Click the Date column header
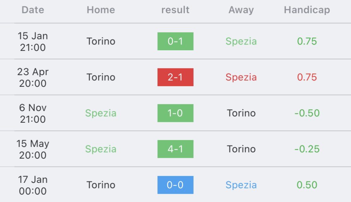The image size is (351, 202). coord(33,10)
